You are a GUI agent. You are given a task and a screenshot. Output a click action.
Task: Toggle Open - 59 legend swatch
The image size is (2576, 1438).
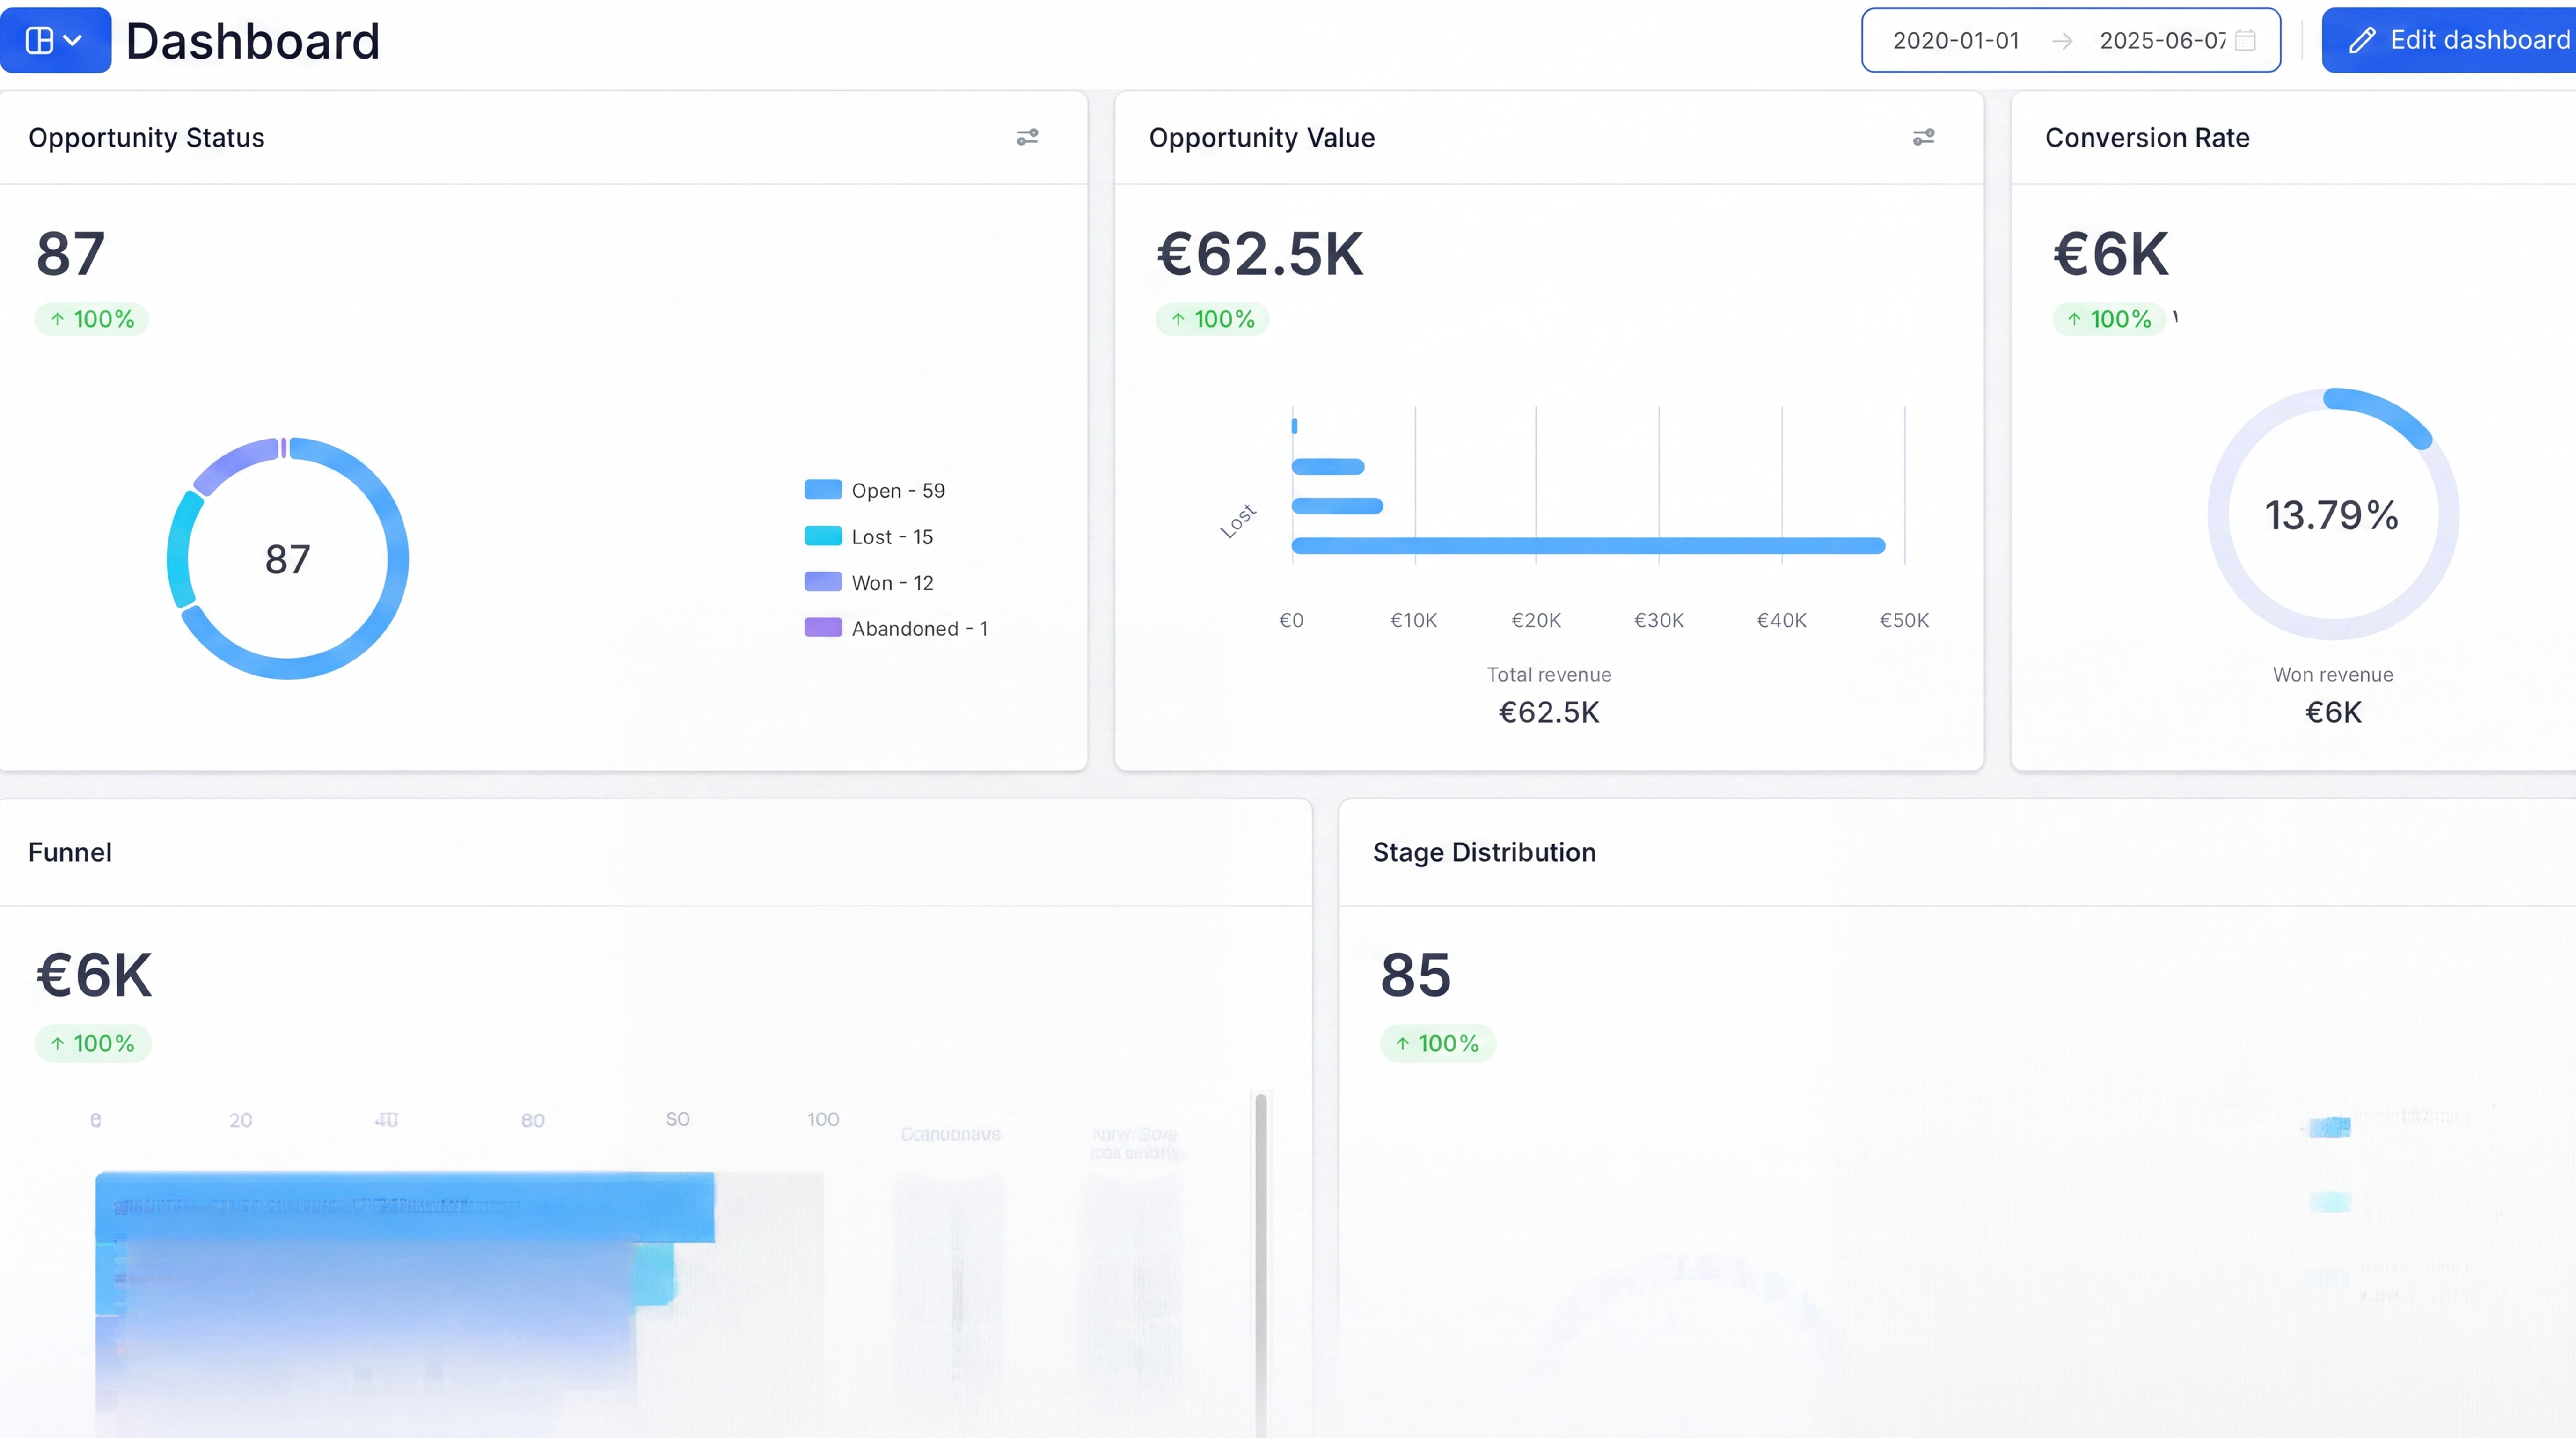[x=823, y=489]
